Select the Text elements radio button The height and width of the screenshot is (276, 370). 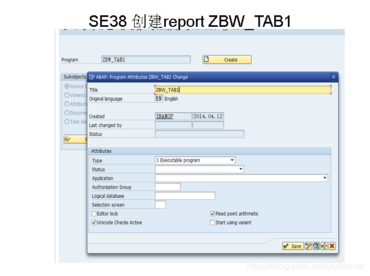[x=67, y=122]
